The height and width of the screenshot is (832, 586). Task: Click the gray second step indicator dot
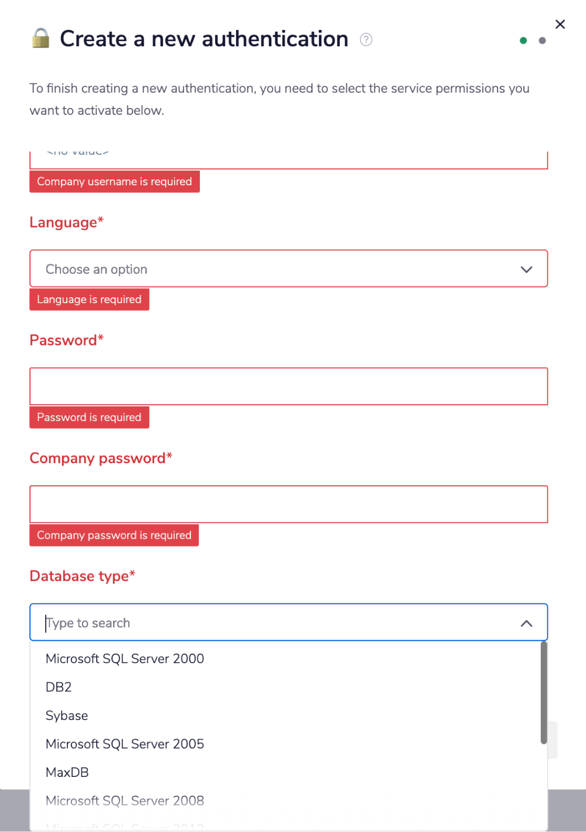coord(542,40)
